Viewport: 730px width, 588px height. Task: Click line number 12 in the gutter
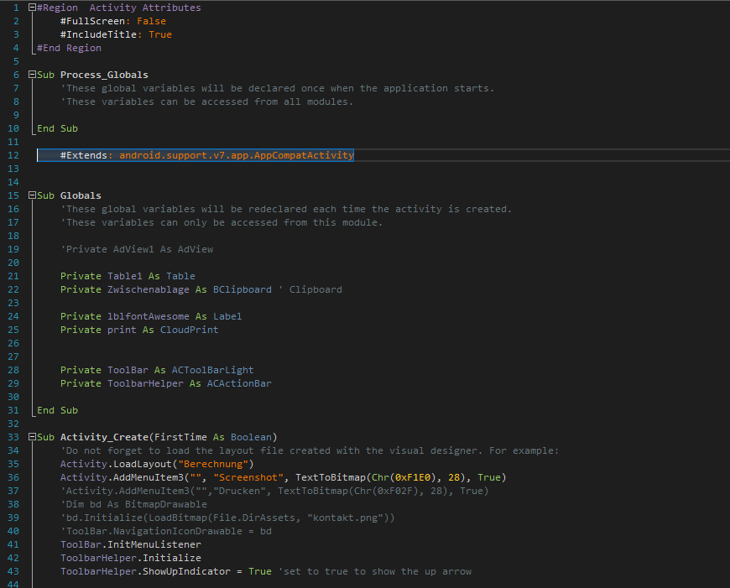point(13,155)
